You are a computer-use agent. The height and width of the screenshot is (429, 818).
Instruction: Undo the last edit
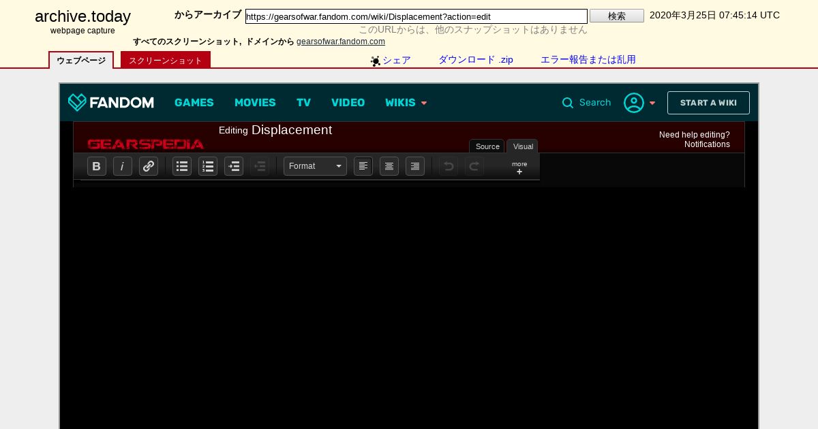[x=449, y=166]
